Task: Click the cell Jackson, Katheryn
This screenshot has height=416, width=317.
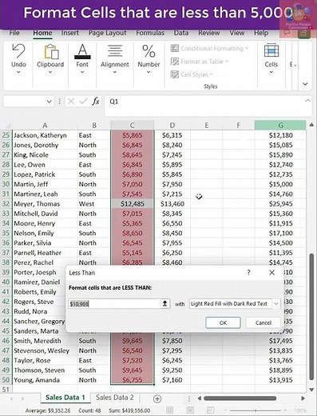Action: coord(45,135)
